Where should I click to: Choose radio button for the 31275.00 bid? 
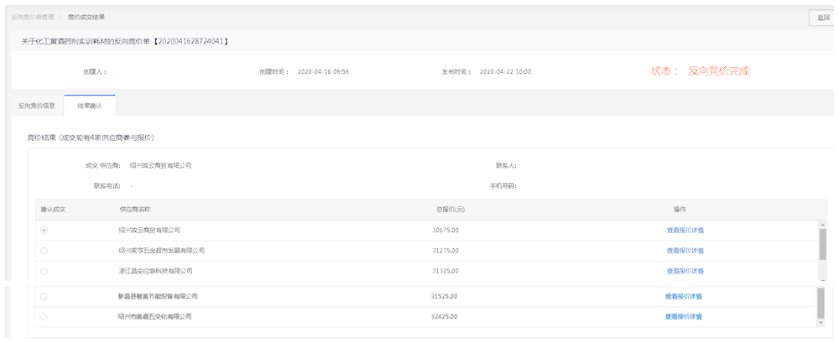point(44,251)
